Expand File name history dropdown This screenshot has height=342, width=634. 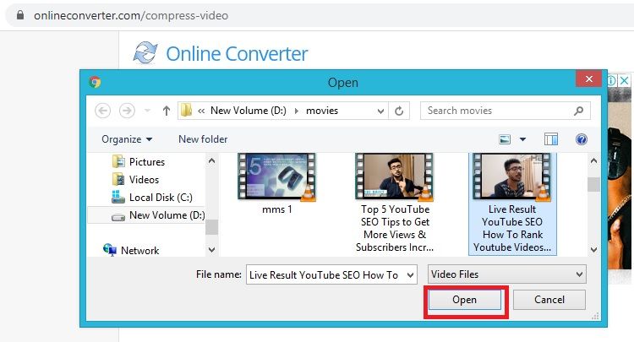[410, 275]
